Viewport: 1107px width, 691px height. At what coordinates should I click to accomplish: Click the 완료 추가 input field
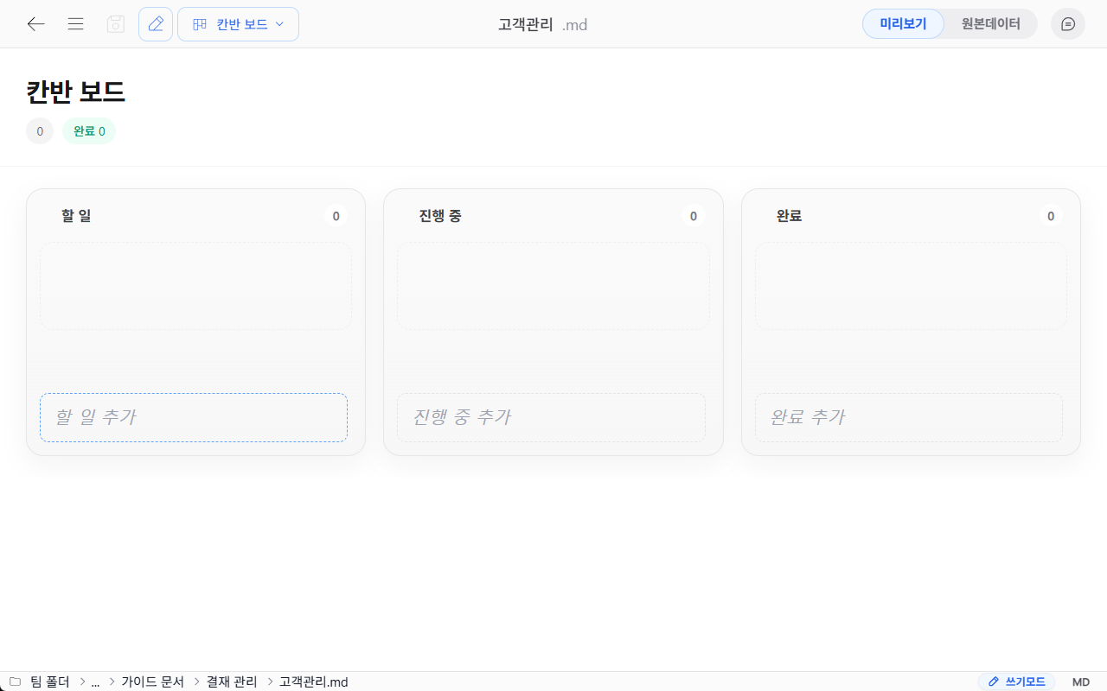909,417
